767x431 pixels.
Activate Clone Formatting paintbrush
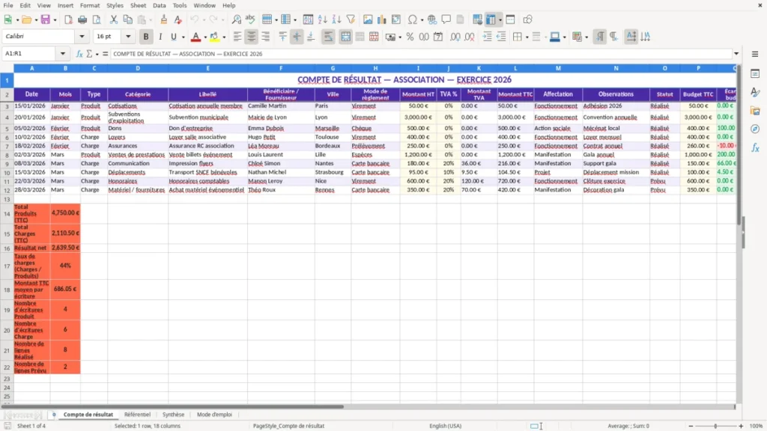[164, 19]
